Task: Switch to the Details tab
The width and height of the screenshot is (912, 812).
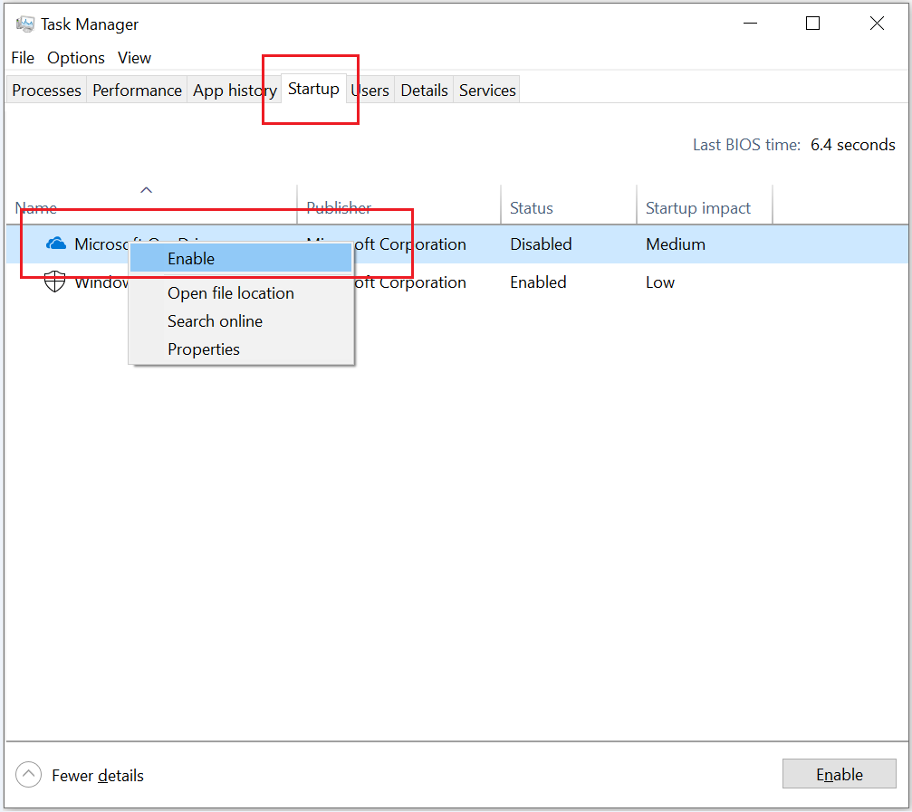Action: coord(424,91)
